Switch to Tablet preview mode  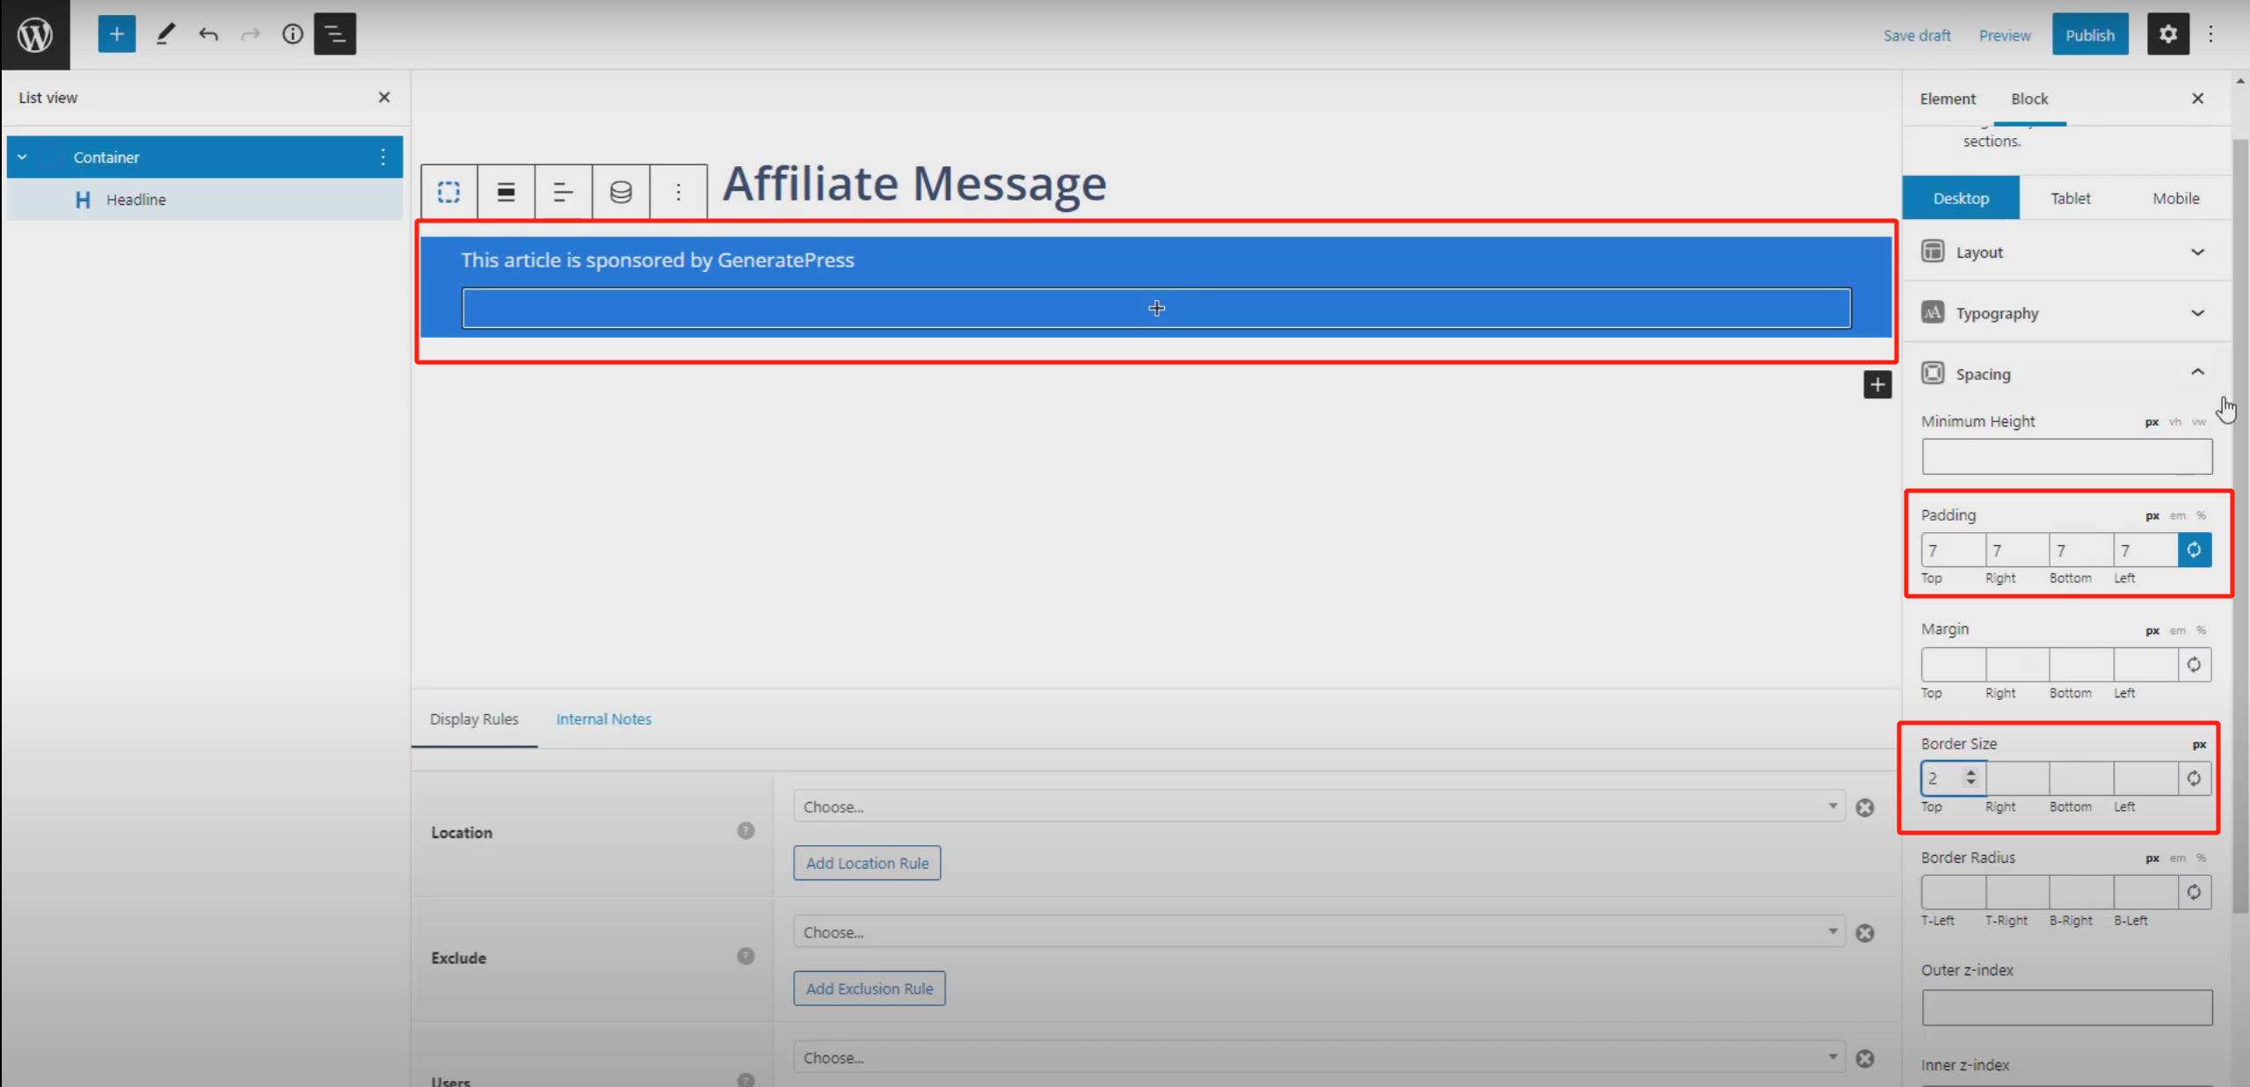(2070, 197)
